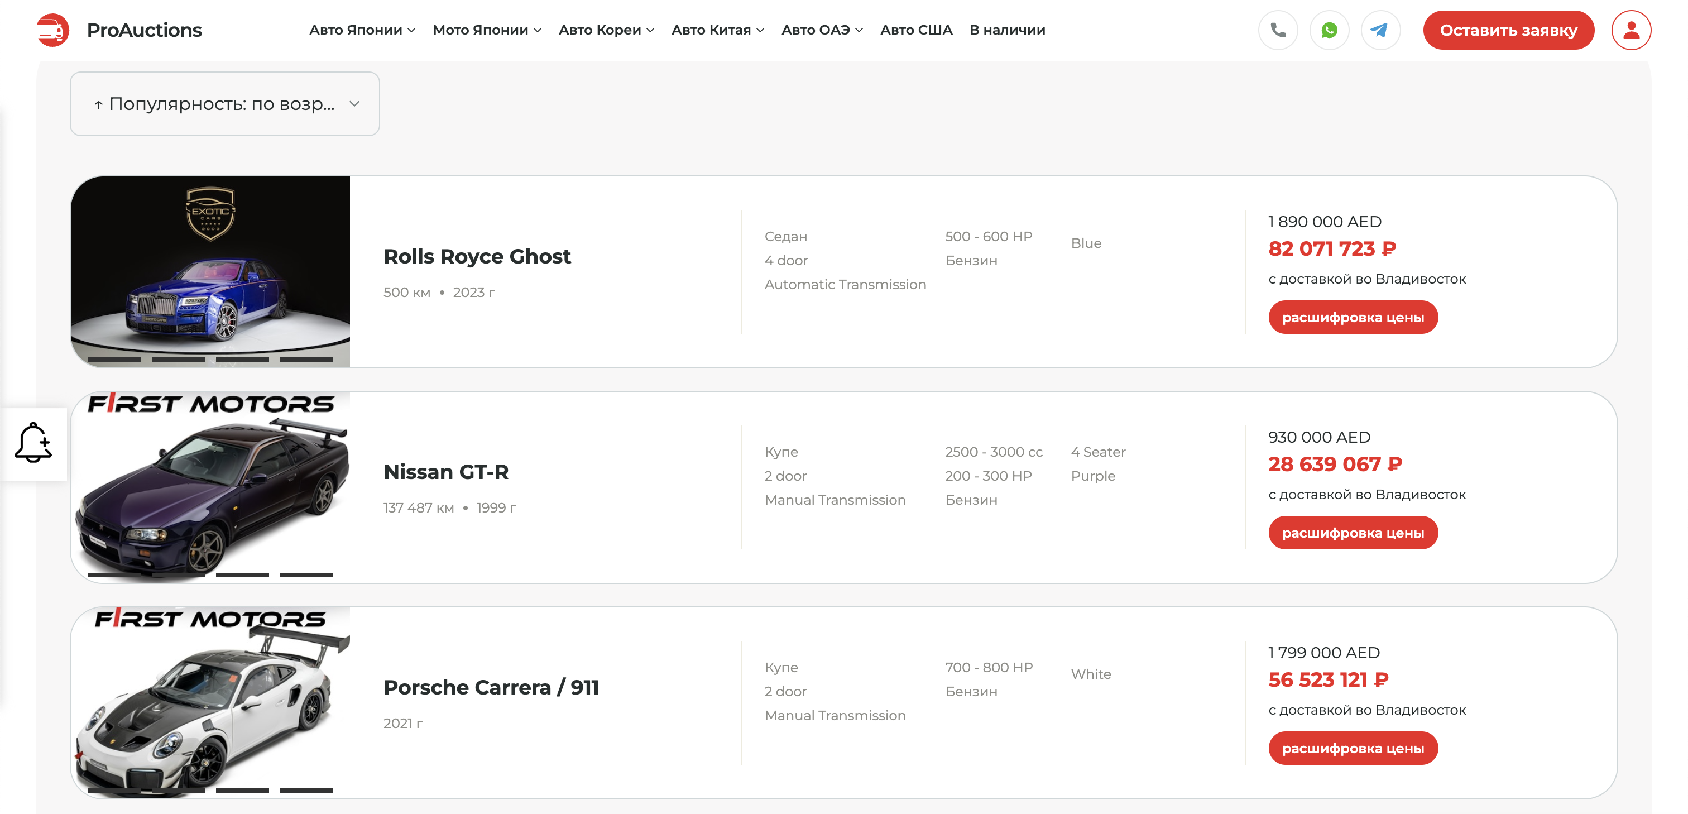Screen dimensions: 1688x814
Task: Open Rolls Royce Ghost listing title
Action: [x=477, y=256]
